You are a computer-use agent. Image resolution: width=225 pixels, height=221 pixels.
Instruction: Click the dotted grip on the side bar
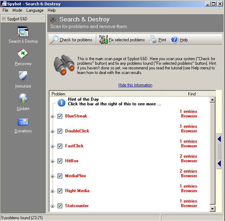click(x=219, y=151)
